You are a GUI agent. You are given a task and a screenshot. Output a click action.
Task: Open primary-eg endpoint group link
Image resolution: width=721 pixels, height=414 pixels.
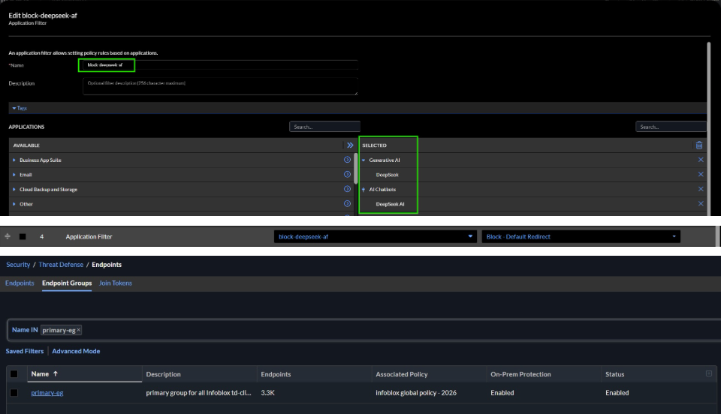point(47,393)
